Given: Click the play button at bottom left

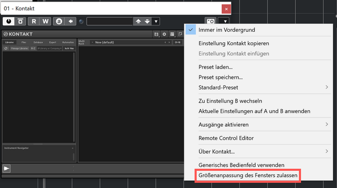Looking at the screenshot, I should (6, 168).
